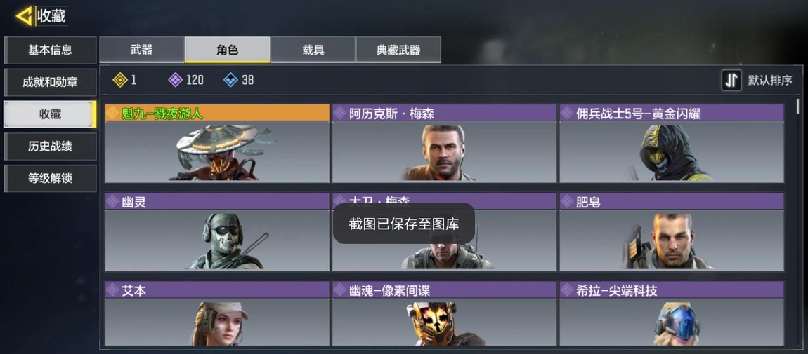Pick the 幽灵 character thumbnail

coord(217,232)
